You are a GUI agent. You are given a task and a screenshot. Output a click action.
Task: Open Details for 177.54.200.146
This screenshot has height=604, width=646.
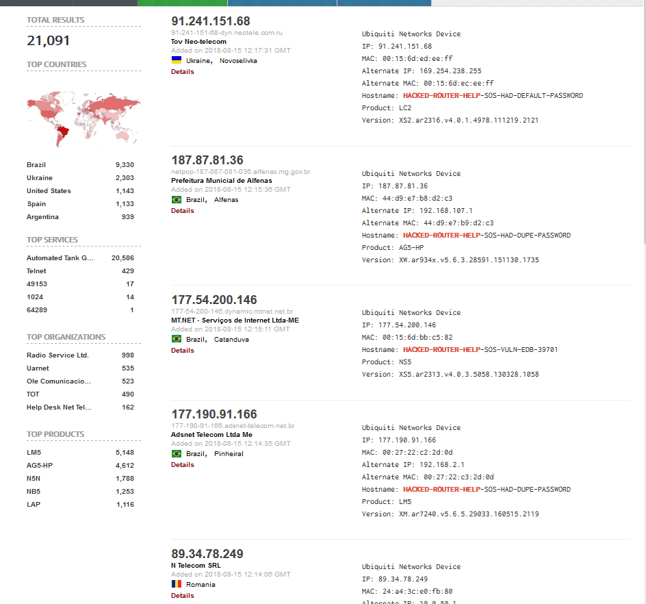[x=183, y=351]
